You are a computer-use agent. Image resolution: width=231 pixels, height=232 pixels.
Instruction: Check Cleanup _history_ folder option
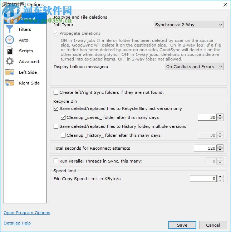coord(63,135)
